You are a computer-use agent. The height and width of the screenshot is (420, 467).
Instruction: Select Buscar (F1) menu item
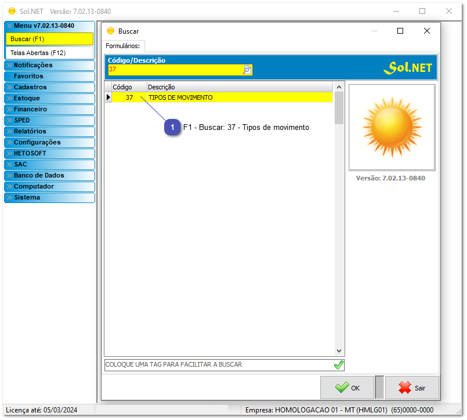pyautogui.click(x=49, y=39)
